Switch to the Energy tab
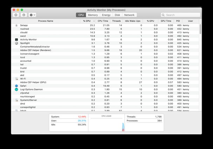213x149 pixels. tap(106, 15)
